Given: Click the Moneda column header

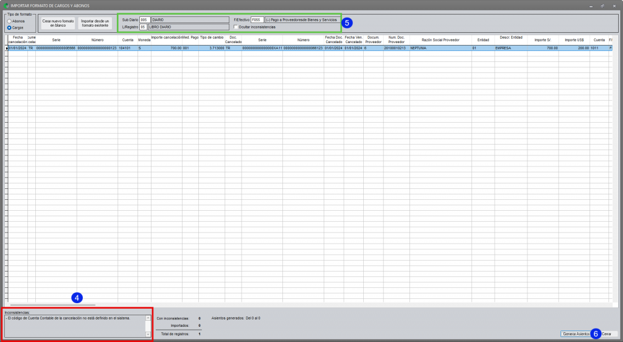Looking at the screenshot, I should [144, 39].
